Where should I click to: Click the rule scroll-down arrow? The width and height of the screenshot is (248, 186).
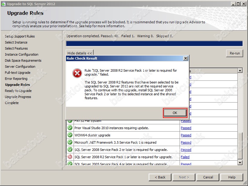click(240, 163)
